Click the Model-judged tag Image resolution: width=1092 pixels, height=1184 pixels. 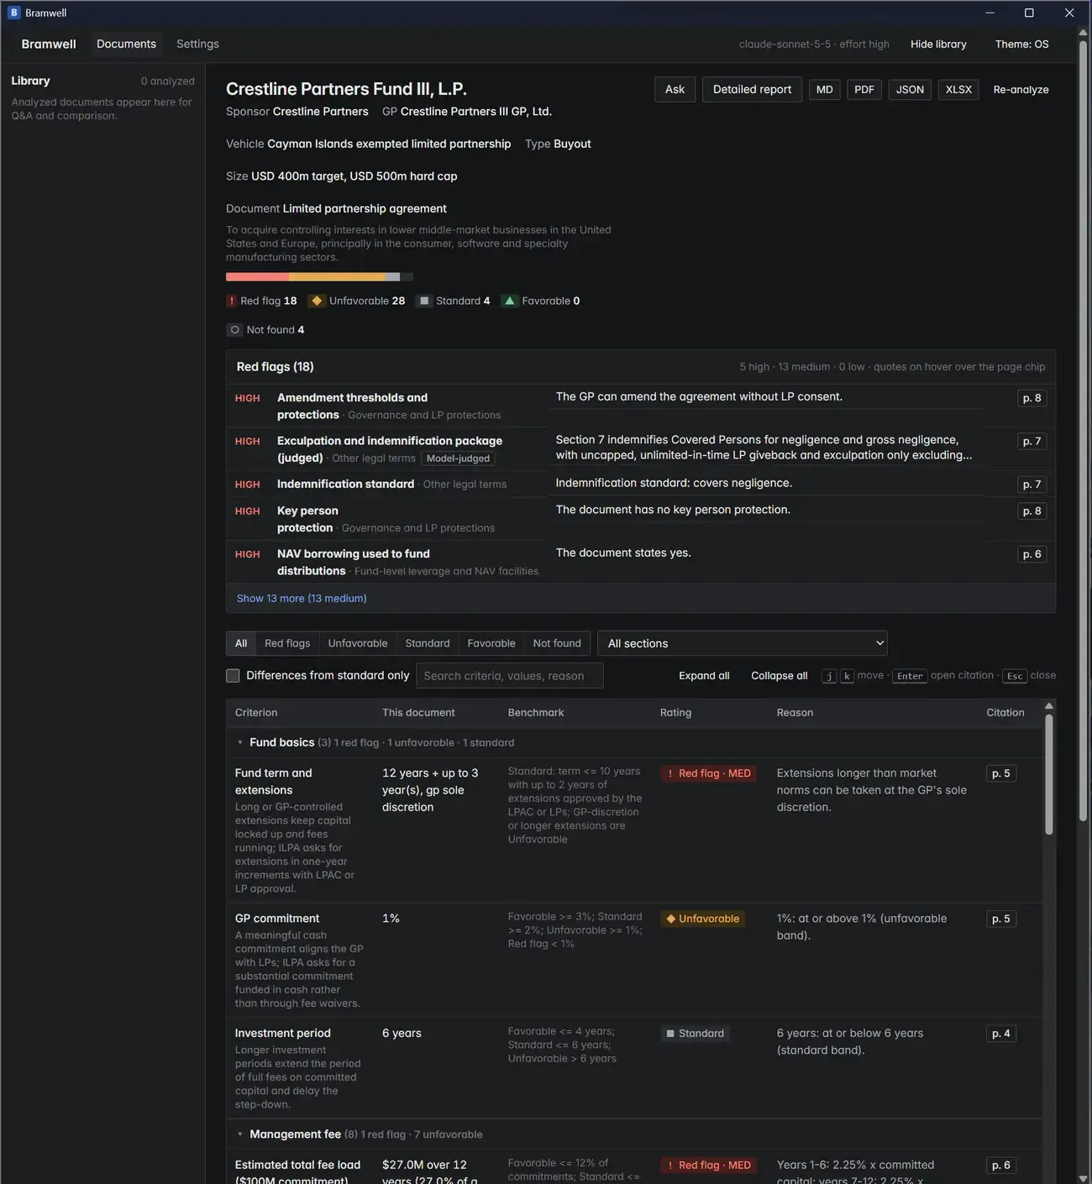(x=458, y=458)
